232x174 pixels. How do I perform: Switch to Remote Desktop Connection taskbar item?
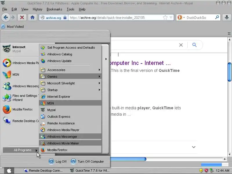click(x=43, y=171)
